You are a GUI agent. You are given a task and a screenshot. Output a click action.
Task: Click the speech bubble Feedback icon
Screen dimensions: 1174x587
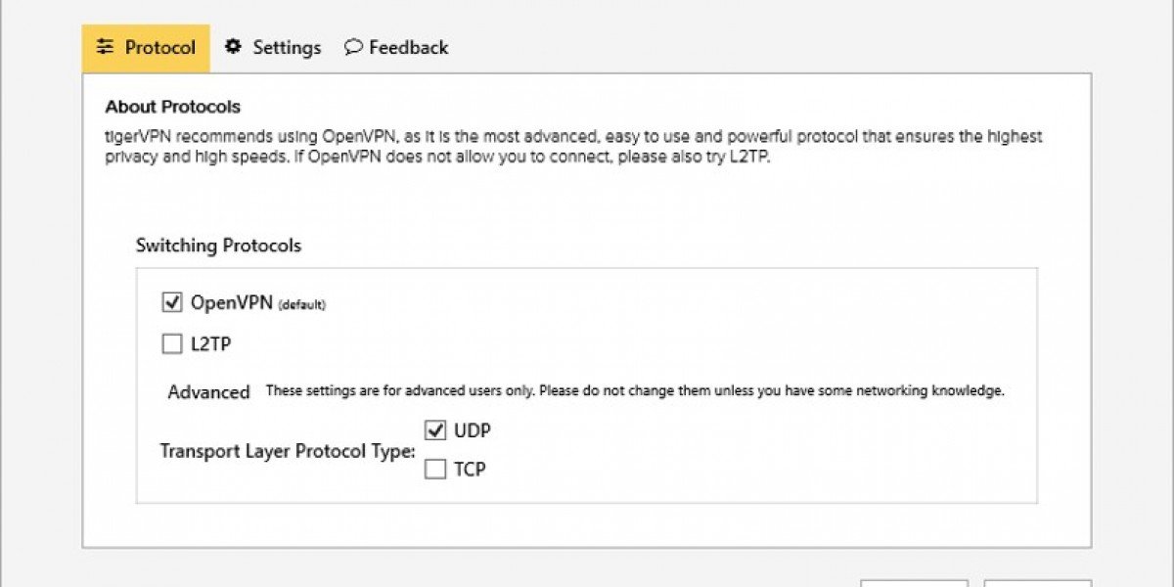pos(353,47)
